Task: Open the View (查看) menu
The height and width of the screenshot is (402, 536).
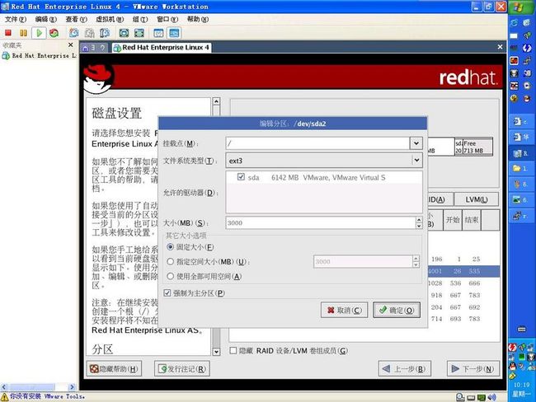Action: pyautogui.click(x=76, y=20)
